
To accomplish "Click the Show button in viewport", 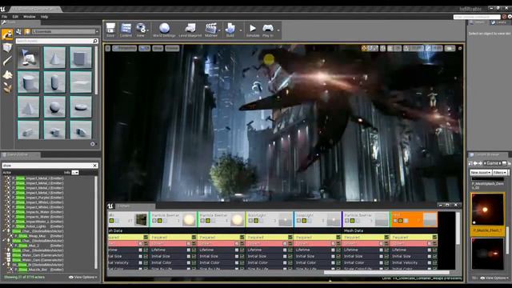I will (158, 48).
